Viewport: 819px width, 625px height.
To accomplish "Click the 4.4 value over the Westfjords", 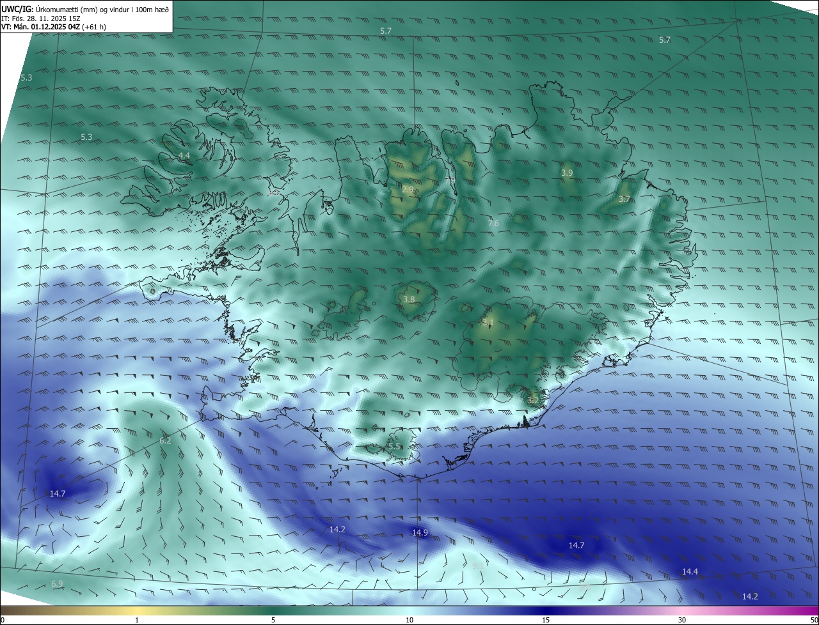I will pyautogui.click(x=184, y=156).
